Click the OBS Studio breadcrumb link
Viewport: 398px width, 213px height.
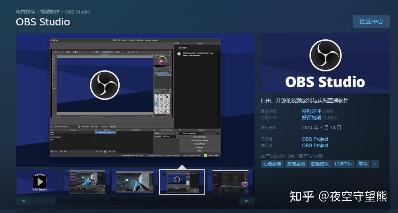(x=78, y=12)
